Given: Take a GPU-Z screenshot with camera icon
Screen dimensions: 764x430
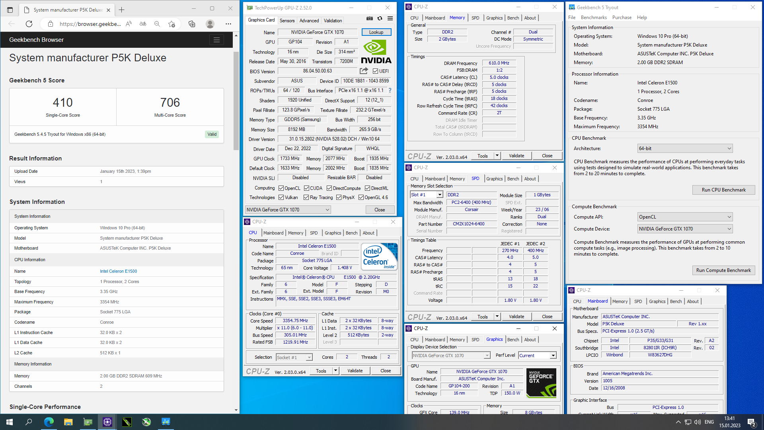Looking at the screenshot, I should point(370,18).
